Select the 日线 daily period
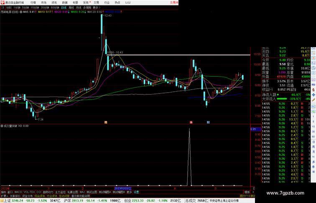 click(x=64, y=8)
